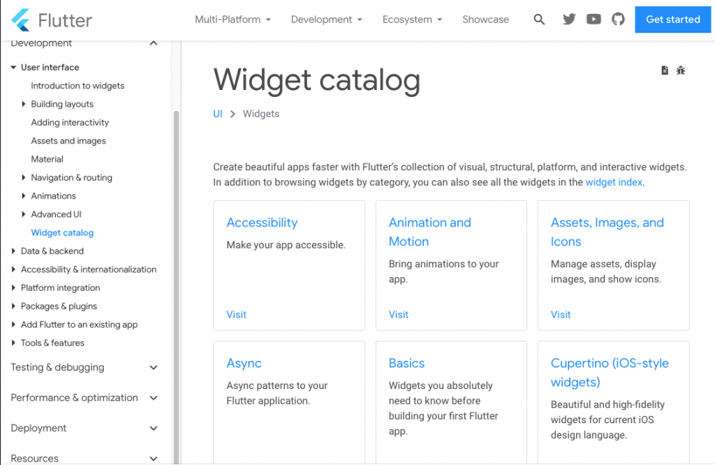Click the Flutter logo icon
The height and width of the screenshot is (465, 715).
21,20
